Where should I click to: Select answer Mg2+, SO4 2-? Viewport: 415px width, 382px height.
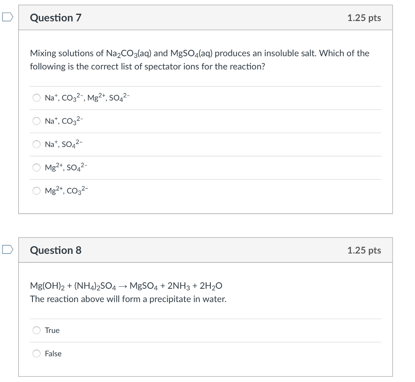[36, 167]
